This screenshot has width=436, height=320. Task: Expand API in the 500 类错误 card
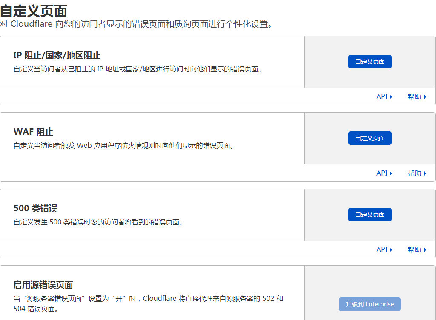(x=384, y=249)
